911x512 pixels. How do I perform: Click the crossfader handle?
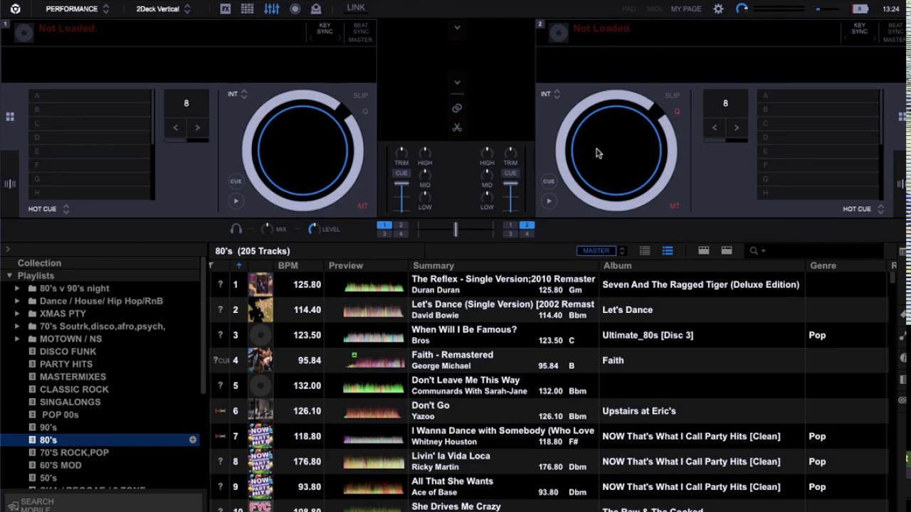(455, 228)
